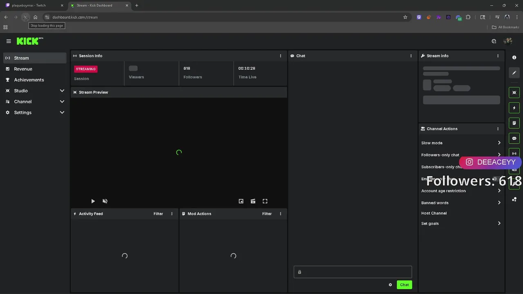Click the icon left of the dashboard avatar
The image size is (523, 294).
click(494, 41)
